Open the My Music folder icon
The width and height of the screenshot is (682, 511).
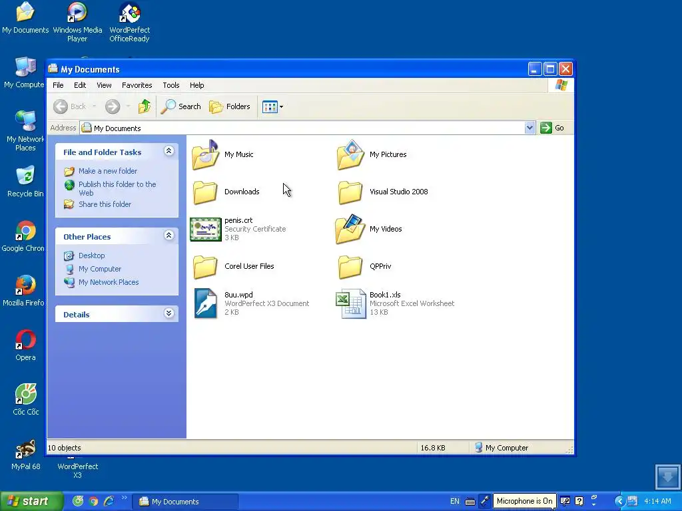(x=205, y=154)
